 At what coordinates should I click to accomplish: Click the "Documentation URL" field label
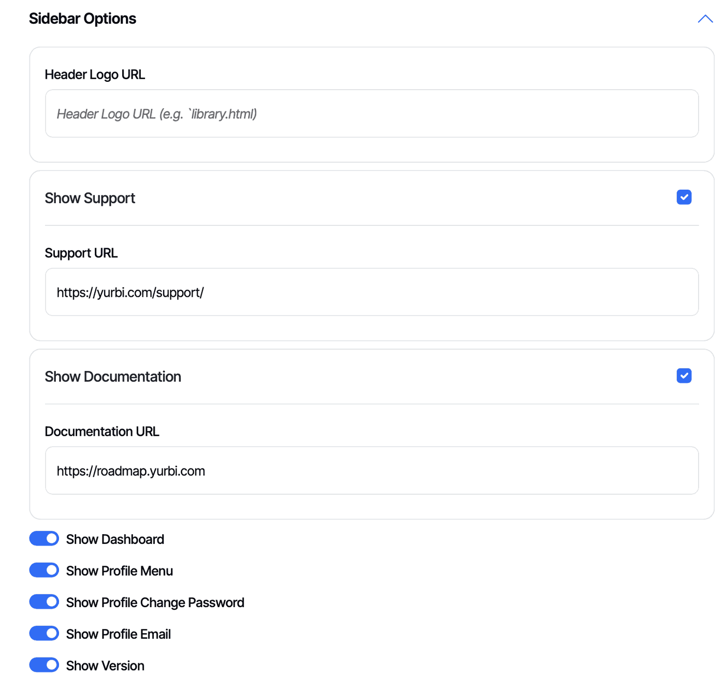pos(102,432)
